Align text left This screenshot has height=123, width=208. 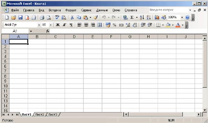79,25
